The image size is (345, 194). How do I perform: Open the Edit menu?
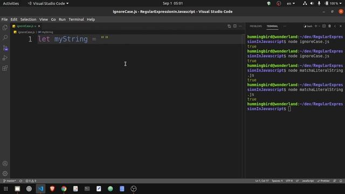(x=13, y=19)
